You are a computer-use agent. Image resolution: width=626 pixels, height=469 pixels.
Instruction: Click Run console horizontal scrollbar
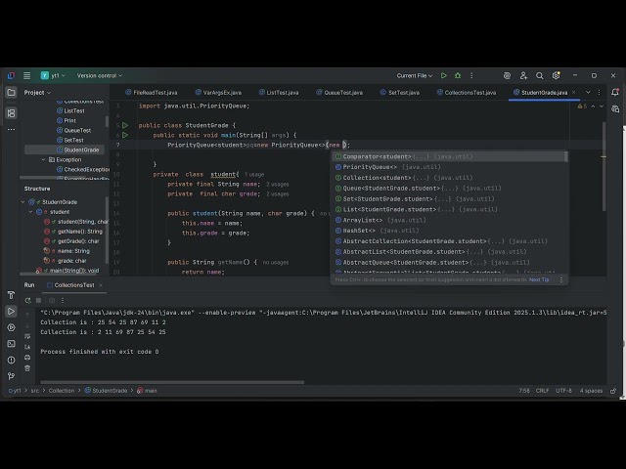(x=172, y=382)
